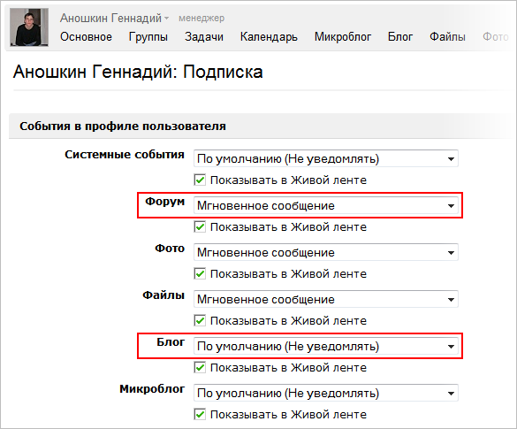Disable live feed checkbox under Микроблог

200,415
